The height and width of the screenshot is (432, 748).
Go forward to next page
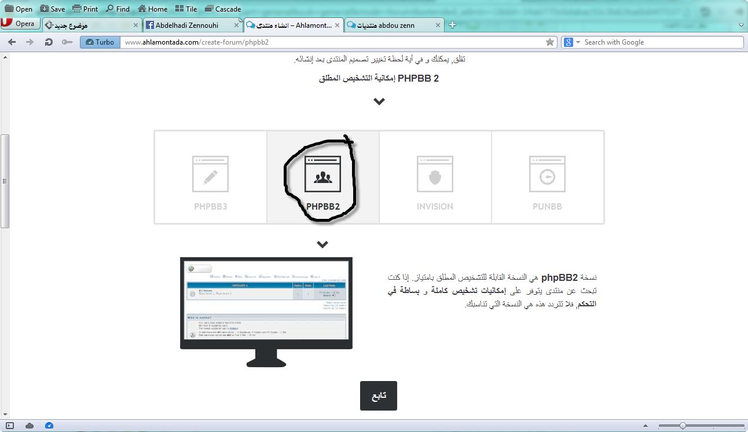pos(30,42)
